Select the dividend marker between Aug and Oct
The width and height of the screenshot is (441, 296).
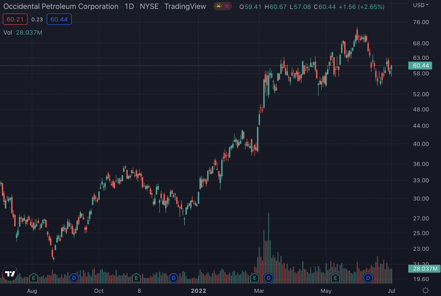(74, 278)
